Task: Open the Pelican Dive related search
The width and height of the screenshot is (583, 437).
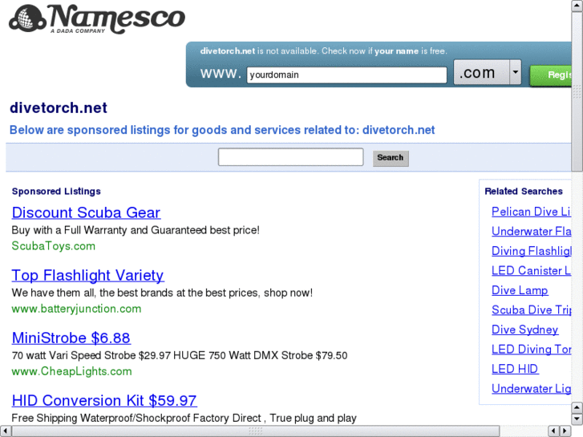Action: [x=532, y=212]
